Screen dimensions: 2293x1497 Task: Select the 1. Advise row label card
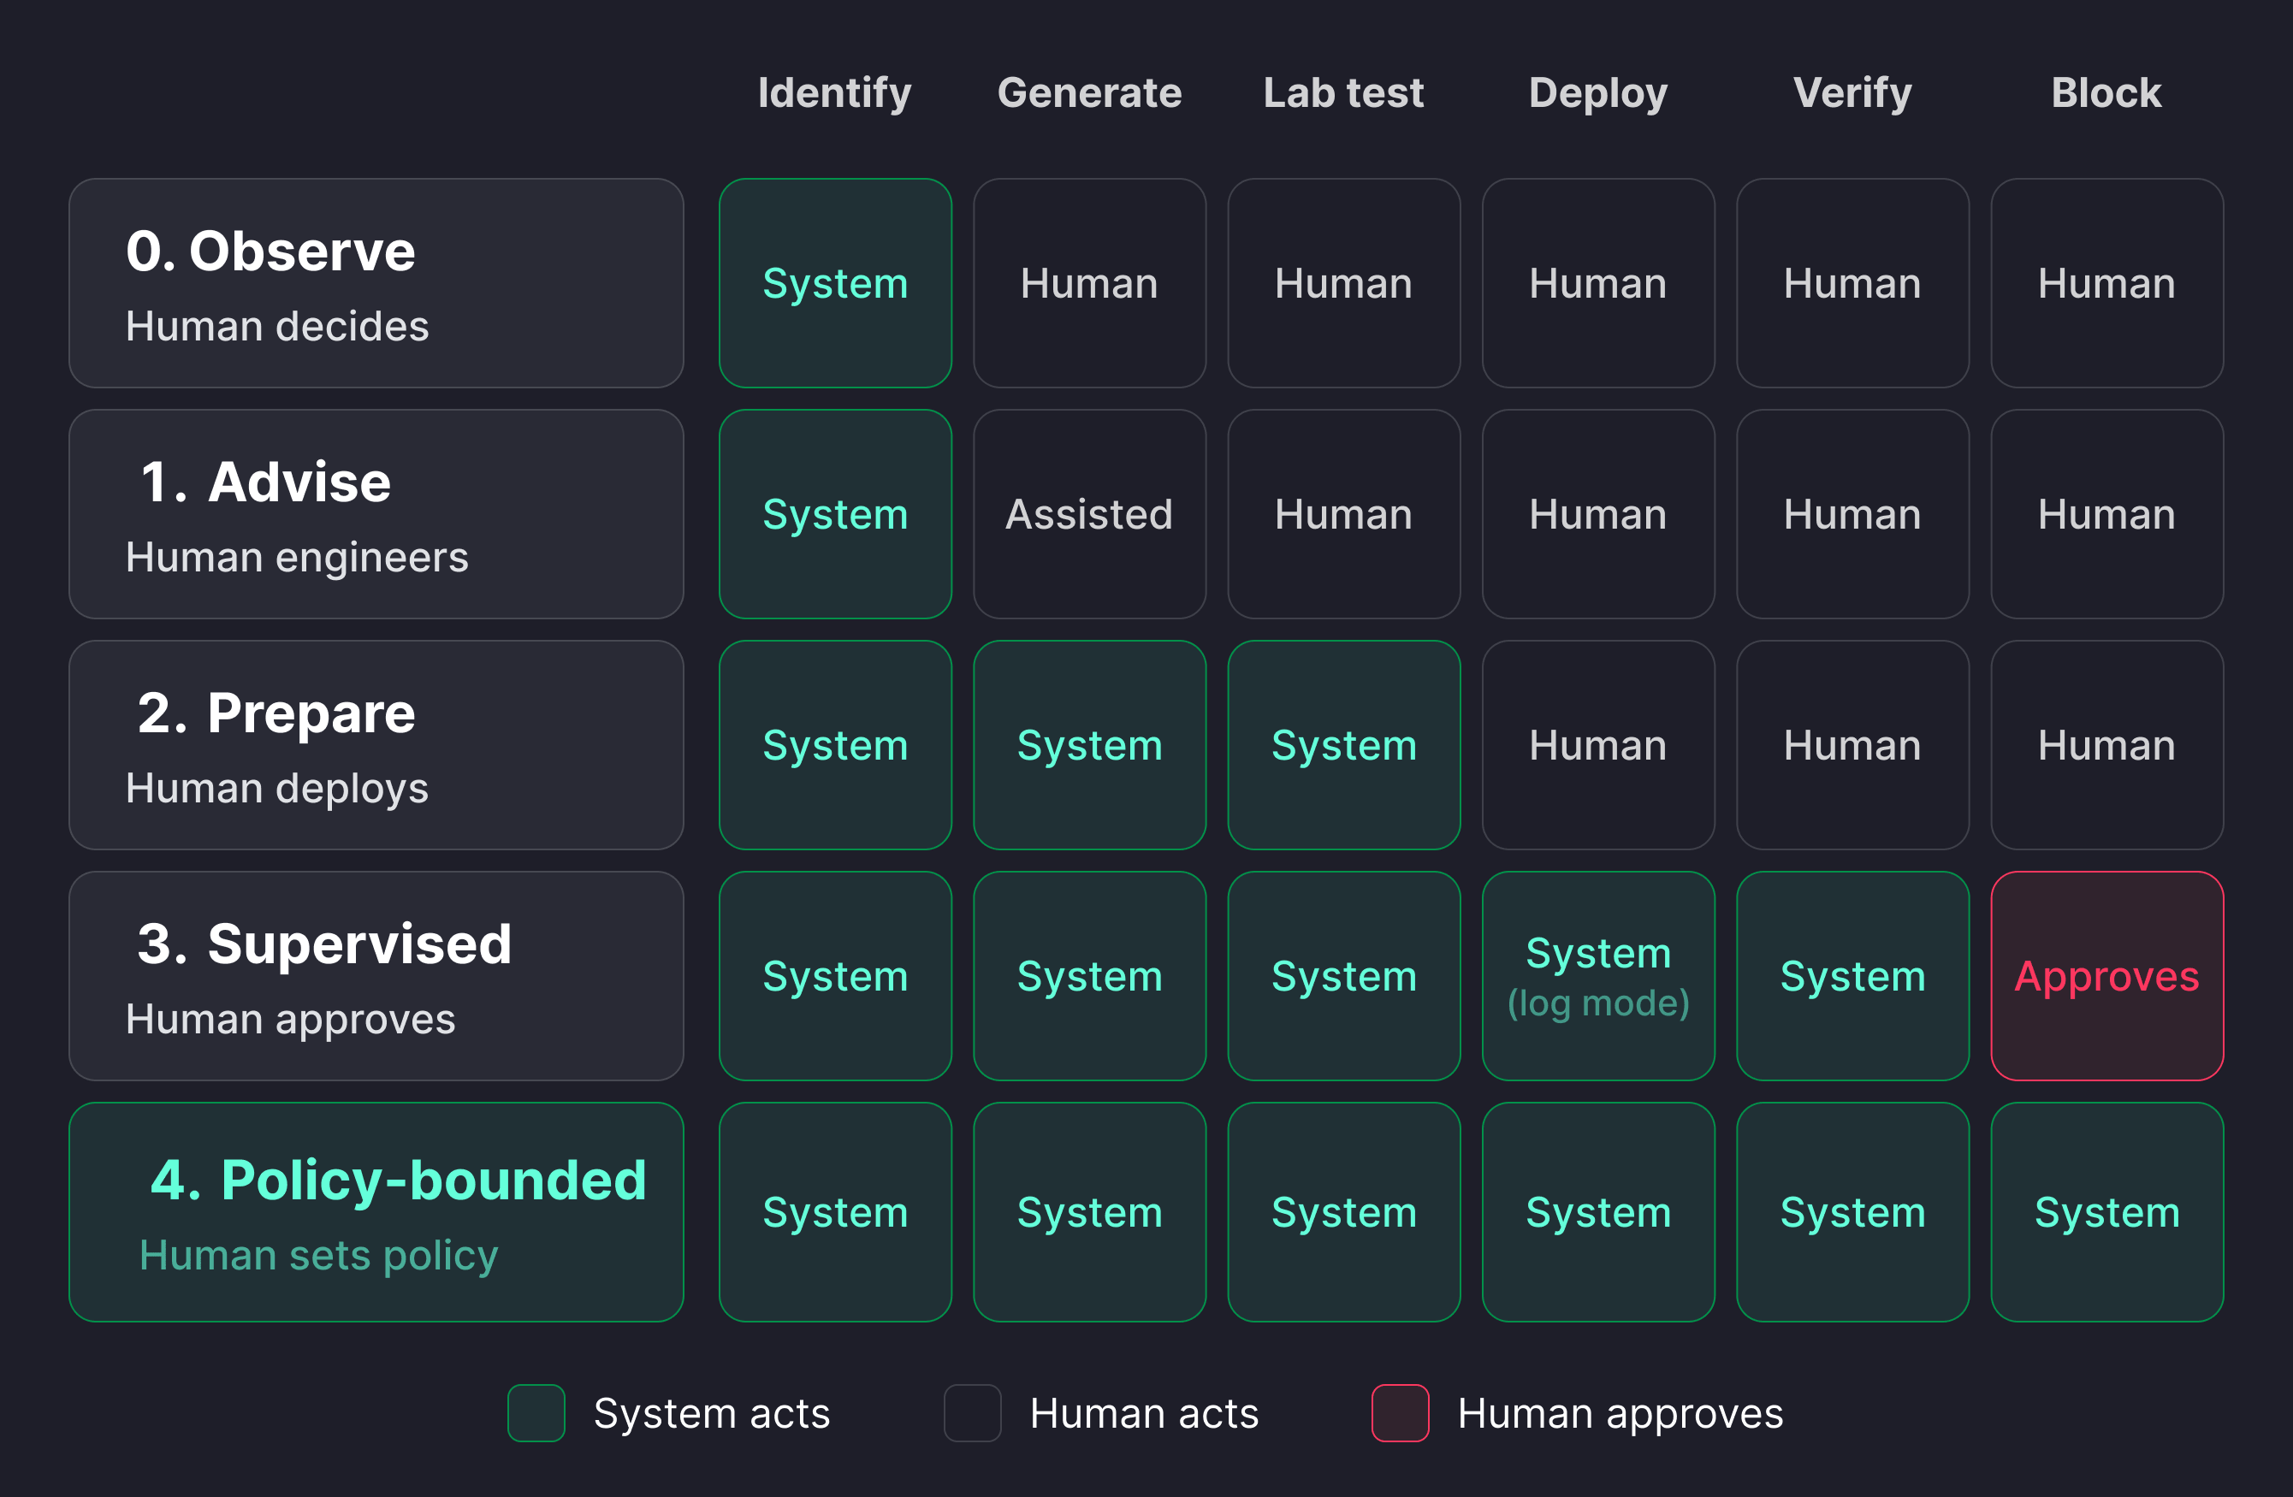pos(376,514)
